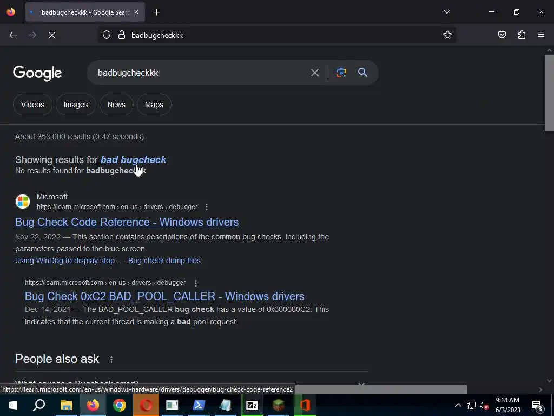
Task: Open more options for Microsoft result
Action: tap(207, 207)
